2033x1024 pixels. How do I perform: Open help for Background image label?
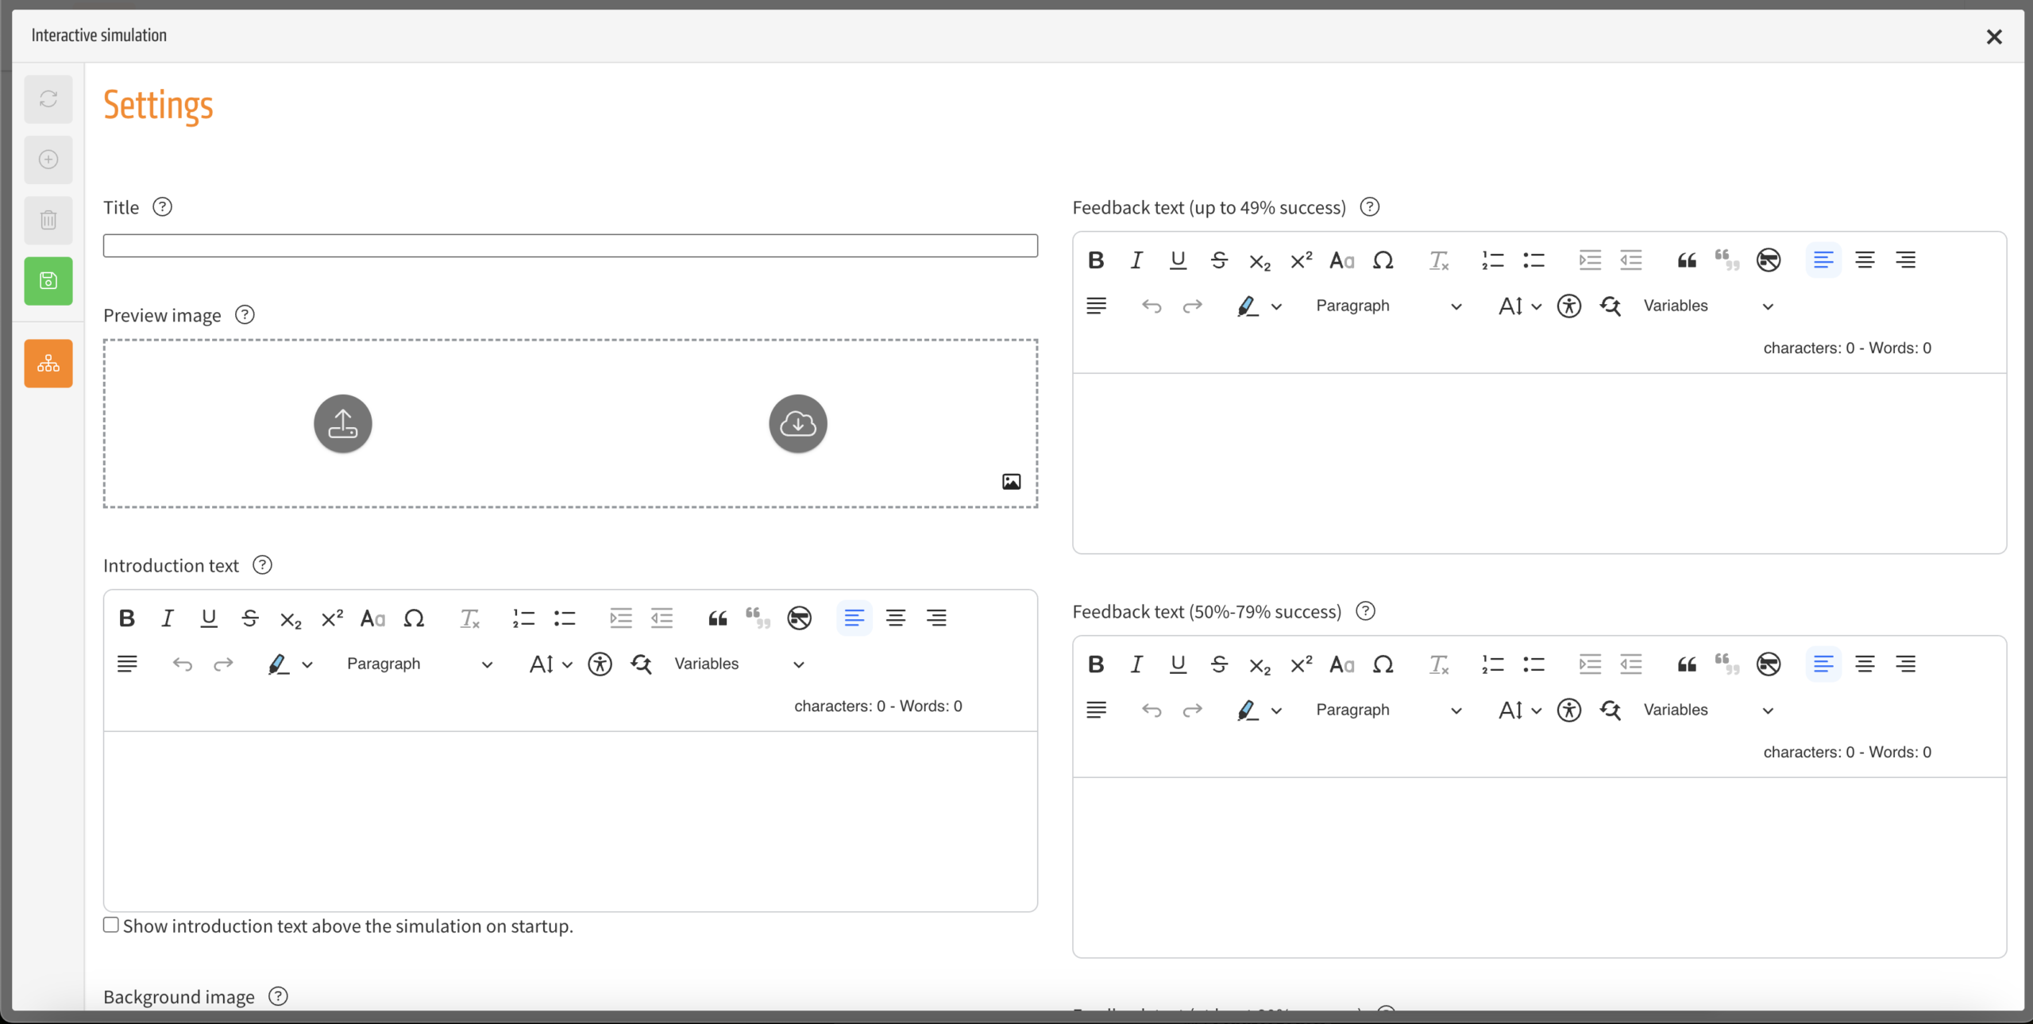(278, 996)
